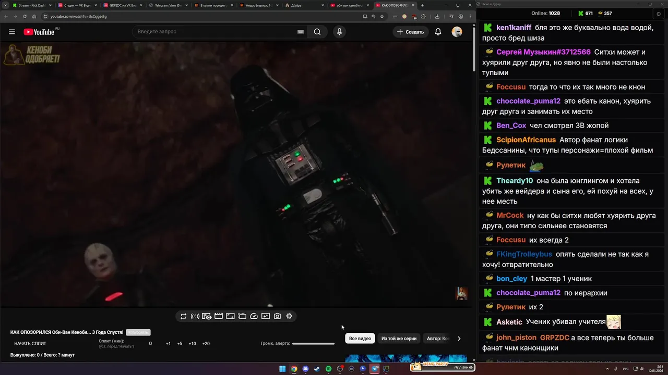
Task: Open Steam from the taskbar
Action: (317, 369)
